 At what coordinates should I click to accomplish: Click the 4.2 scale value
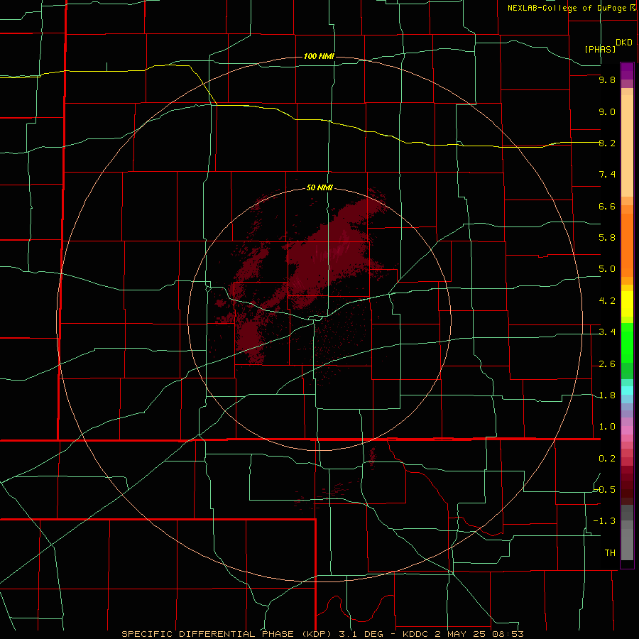[607, 301]
